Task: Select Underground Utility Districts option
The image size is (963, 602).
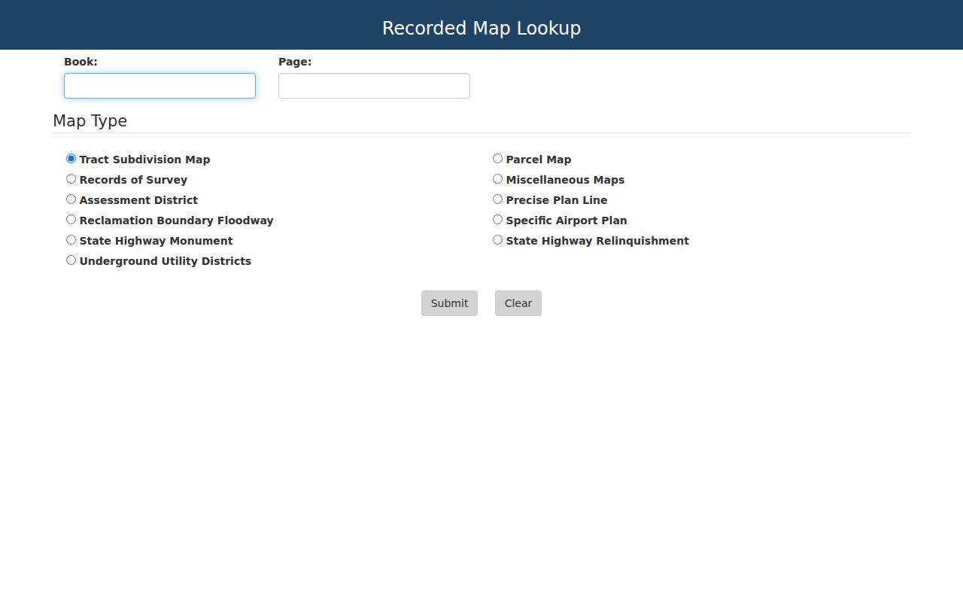Action: [71, 260]
